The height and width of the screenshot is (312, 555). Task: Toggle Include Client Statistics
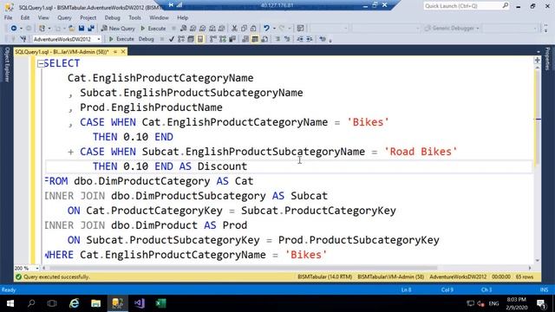(x=232, y=39)
